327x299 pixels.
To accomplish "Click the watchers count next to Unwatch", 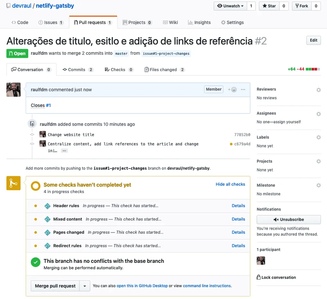I will pyautogui.click(x=251, y=6).
